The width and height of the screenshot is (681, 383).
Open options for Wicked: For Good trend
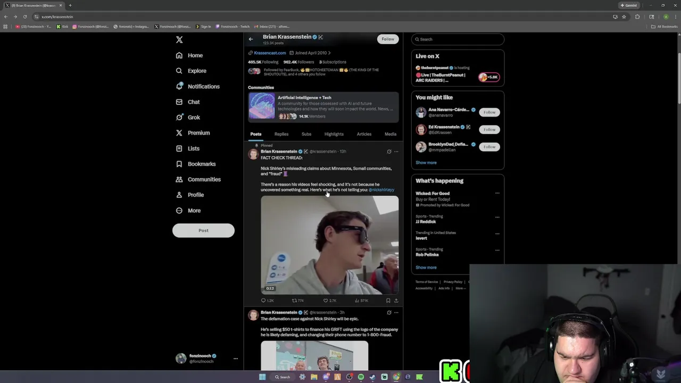(497, 193)
